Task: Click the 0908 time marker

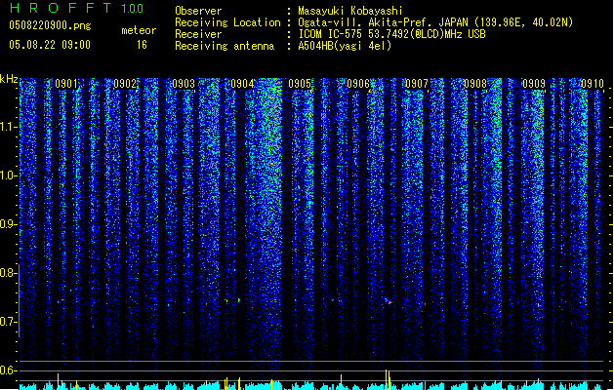Action: tap(475, 84)
